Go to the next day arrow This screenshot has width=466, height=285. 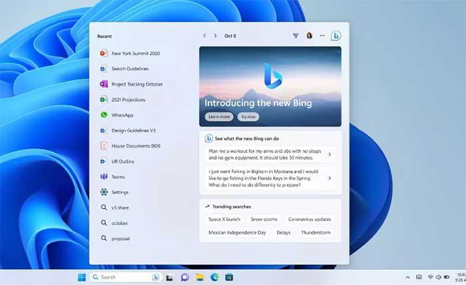pyautogui.click(x=214, y=36)
